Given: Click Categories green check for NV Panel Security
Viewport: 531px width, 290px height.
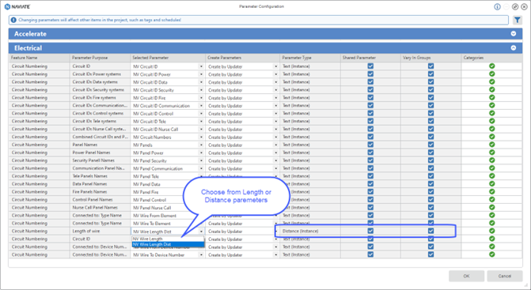Looking at the screenshot, I should pyautogui.click(x=491, y=160).
